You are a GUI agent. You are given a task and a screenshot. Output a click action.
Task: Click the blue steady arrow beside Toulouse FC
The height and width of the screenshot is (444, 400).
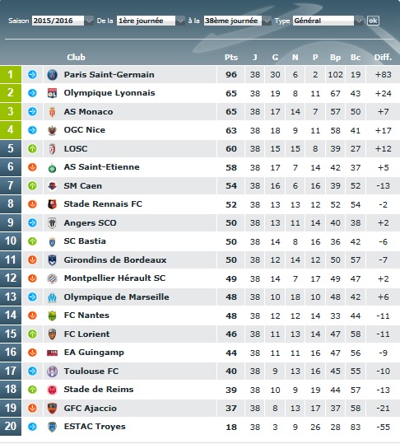(32, 371)
